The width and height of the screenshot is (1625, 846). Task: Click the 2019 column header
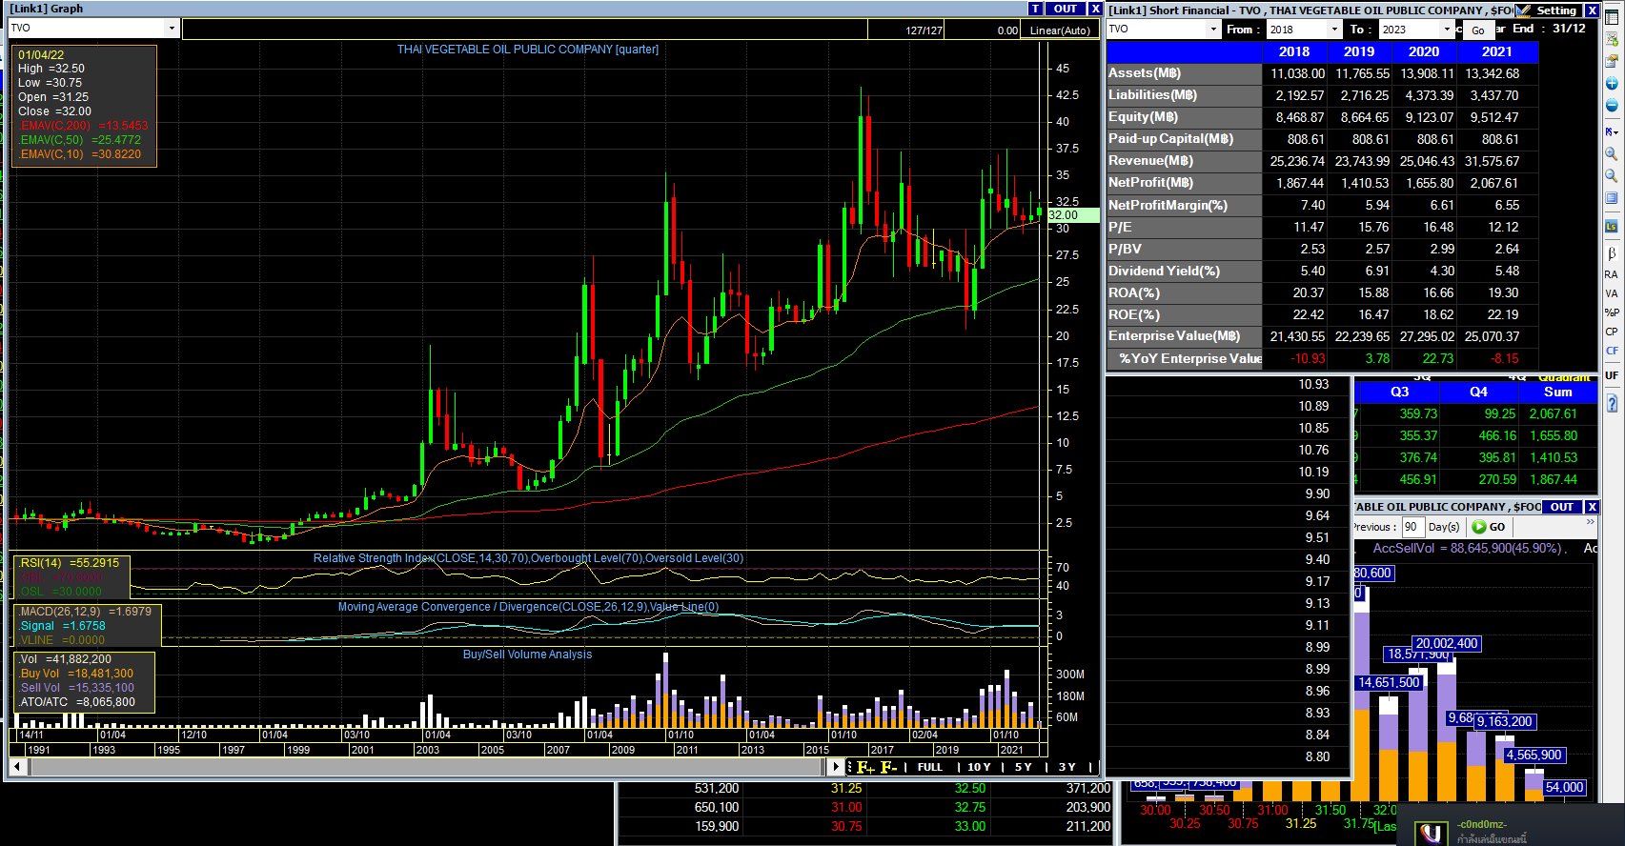point(1359,52)
